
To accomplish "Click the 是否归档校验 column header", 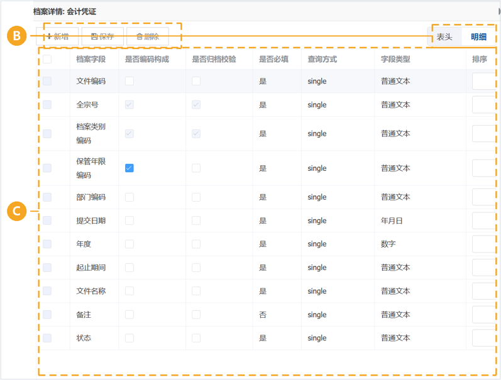I will (x=214, y=59).
